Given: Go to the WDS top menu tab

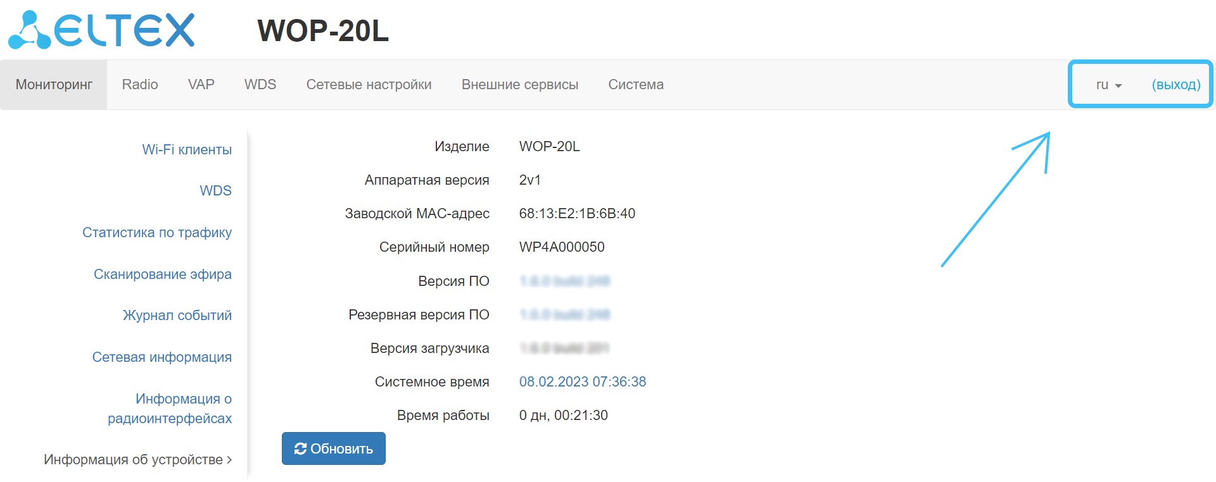Looking at the screenshot, I should (x=260, y=85).
